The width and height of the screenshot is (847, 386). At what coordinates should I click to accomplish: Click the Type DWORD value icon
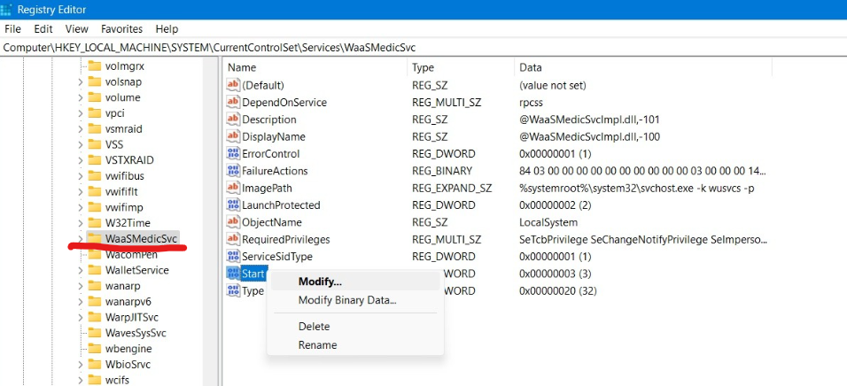(233, 290)
